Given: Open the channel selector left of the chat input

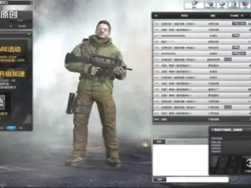Looking at the screenshot, I should click(160, 179).
